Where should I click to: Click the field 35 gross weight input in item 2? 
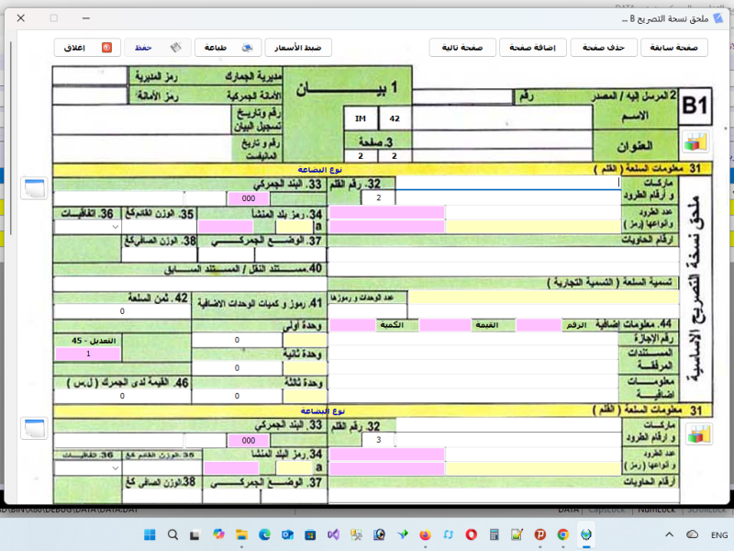pos(159,227)
